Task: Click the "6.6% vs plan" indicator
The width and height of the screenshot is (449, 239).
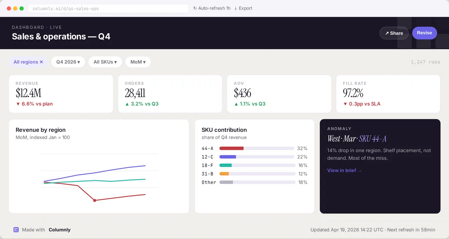Action: click(34, 104)
